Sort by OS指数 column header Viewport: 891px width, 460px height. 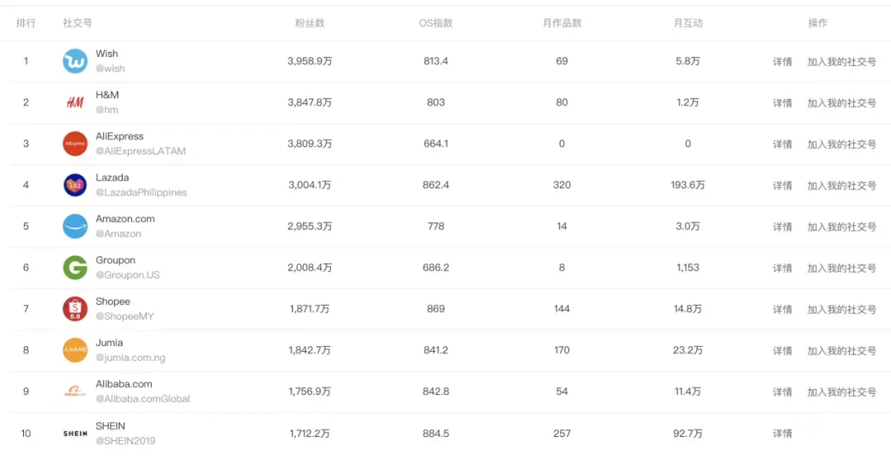point(436,23)
